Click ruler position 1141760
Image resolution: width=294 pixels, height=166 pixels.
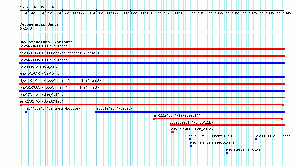tap(62, 13)
